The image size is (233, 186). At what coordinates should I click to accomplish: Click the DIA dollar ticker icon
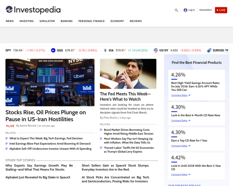[x=105, y=50]
